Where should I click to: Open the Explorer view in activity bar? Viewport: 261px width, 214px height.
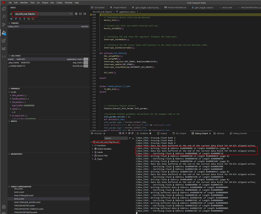point(4,9)
